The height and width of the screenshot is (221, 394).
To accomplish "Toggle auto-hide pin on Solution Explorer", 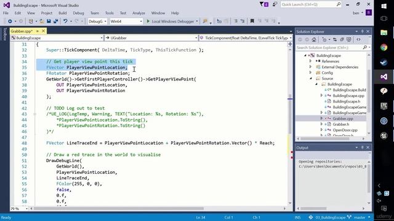I will (362, 31).
